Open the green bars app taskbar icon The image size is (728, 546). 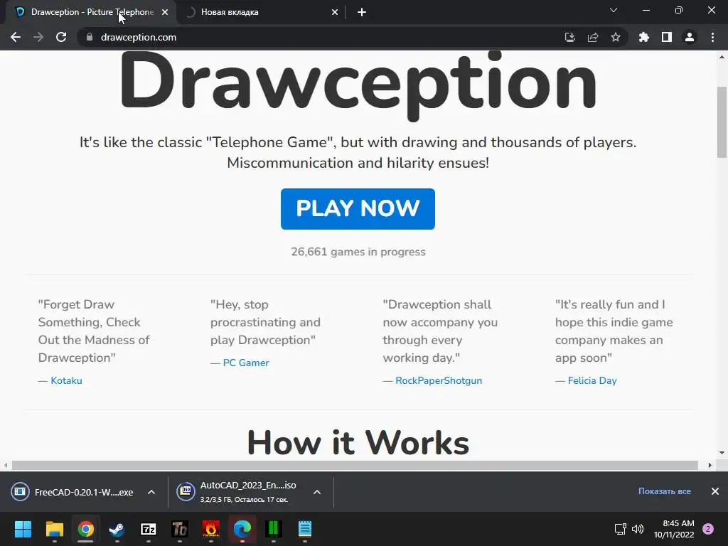(274, 529)
